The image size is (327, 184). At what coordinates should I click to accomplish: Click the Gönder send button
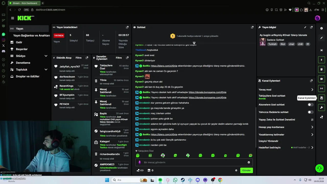coord(247,170)
